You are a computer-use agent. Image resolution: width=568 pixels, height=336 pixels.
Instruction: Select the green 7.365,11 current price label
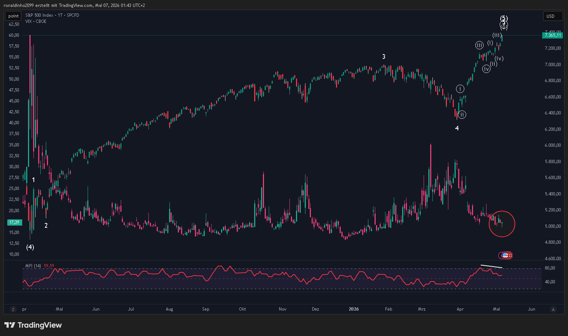coord(552,35)
